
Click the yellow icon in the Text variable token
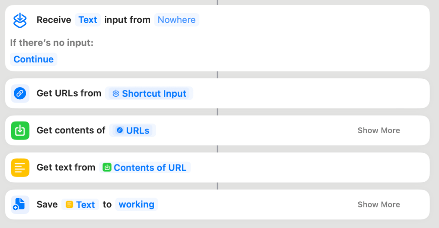(x=69, y=204)
